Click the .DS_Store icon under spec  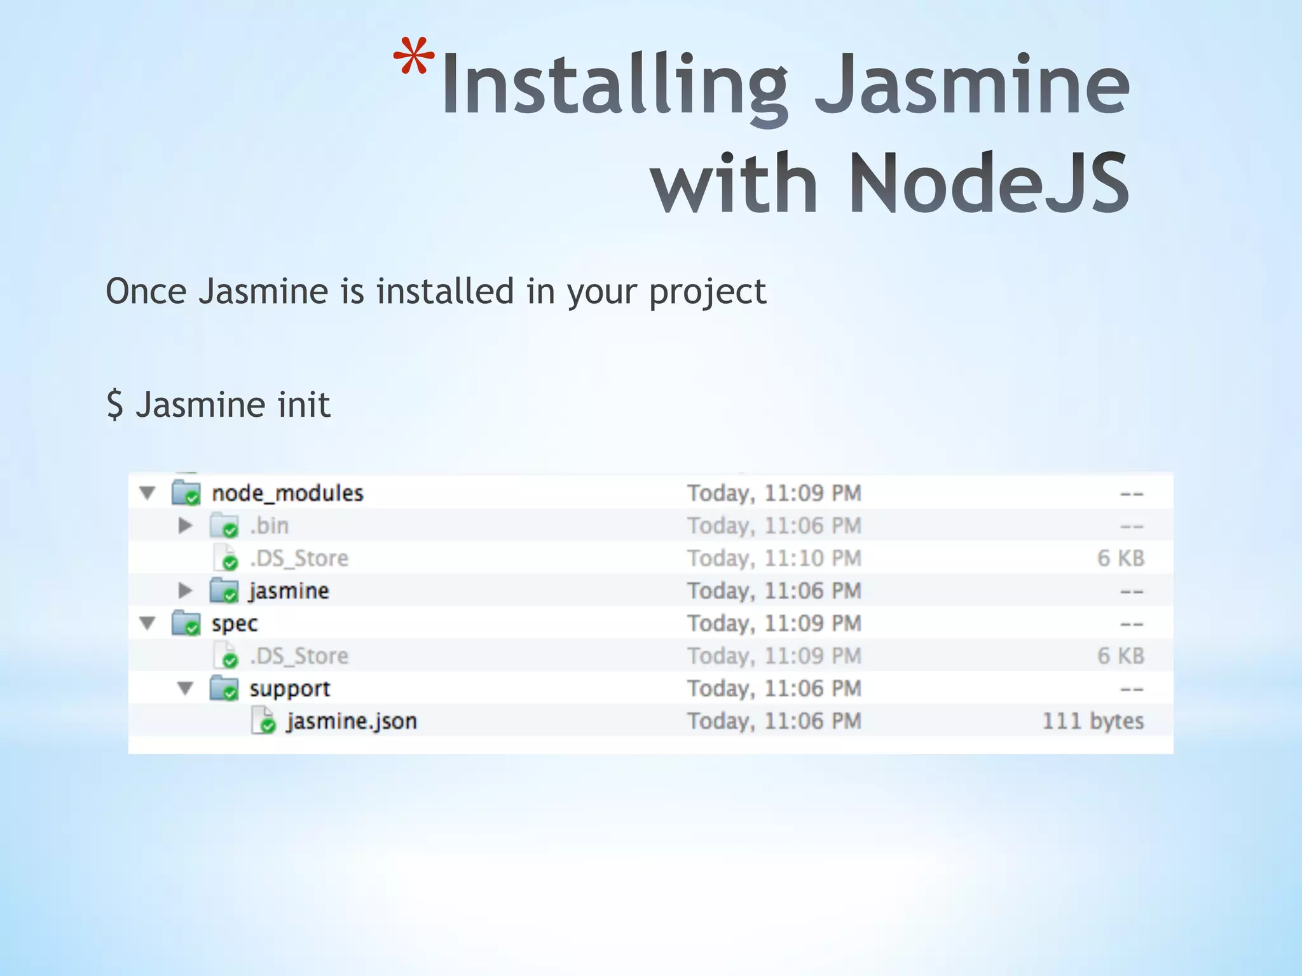tap(225, 656)
